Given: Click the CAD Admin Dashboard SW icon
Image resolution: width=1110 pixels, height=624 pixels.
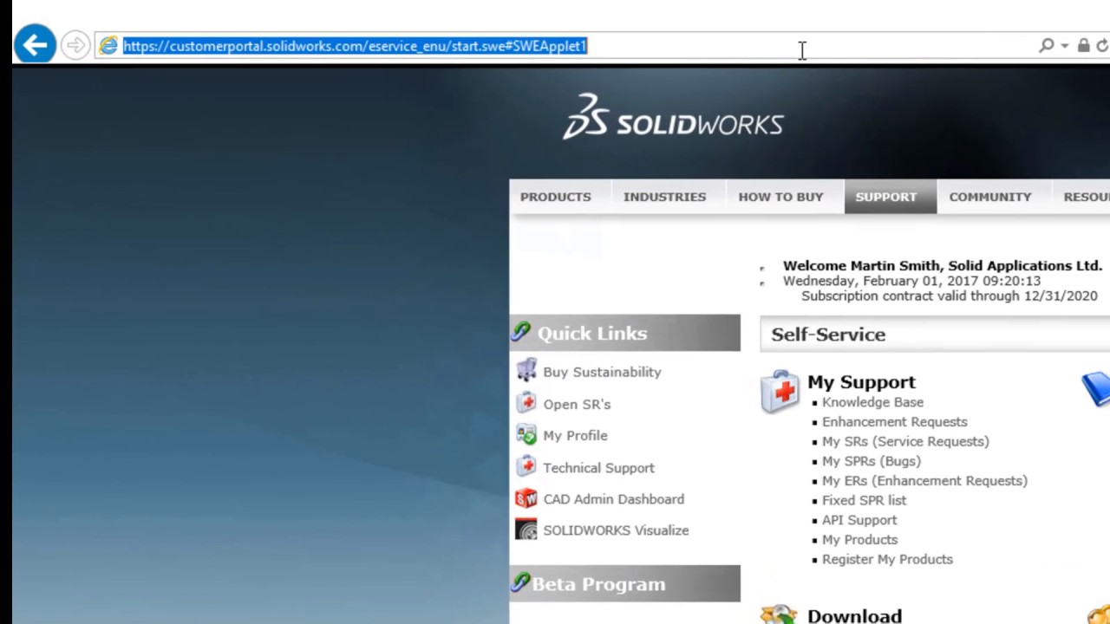Looking at the screenshot, I should [526, 498].
